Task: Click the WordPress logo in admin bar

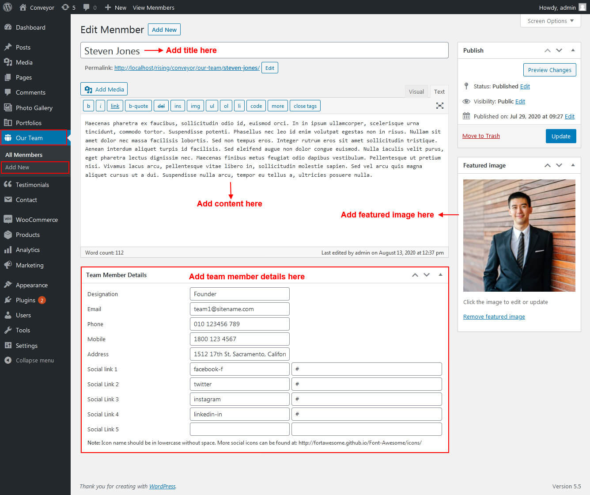Action: [8, 7]
